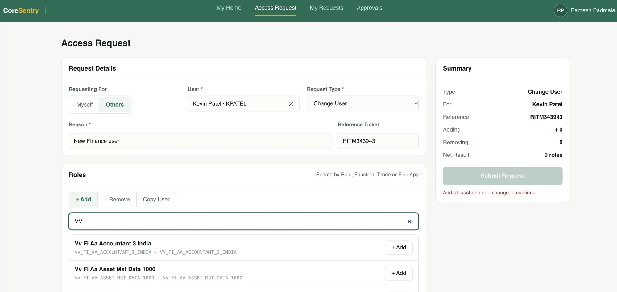Go to the Access Request tab
The image size is (617, 292).
click(275, 8)
